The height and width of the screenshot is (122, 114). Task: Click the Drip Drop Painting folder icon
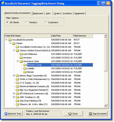click(x=17, y=101)
